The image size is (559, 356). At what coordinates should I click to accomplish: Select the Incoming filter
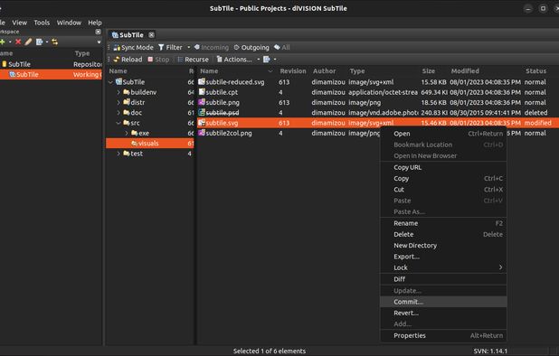tap(212, 47)
